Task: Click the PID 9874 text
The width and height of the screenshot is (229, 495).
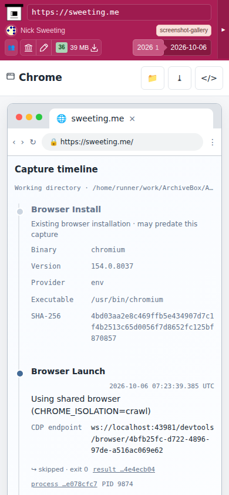Action: click(x=117, y=484)
